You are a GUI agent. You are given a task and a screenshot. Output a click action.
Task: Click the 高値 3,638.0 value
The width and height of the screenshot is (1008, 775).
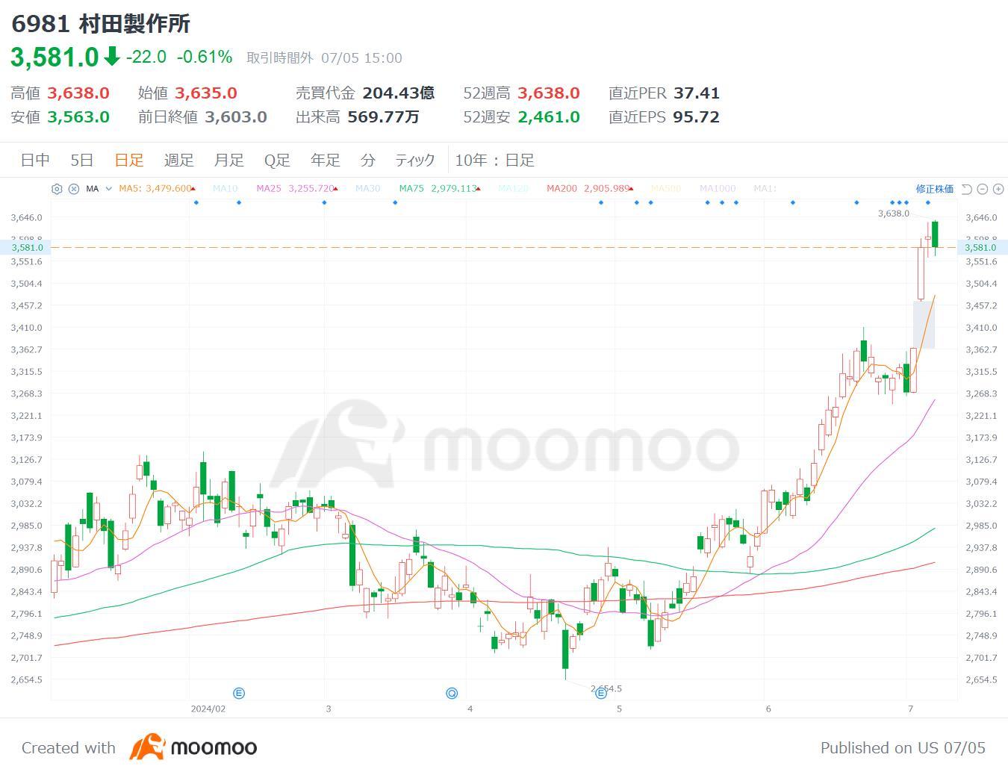(78, 93)
